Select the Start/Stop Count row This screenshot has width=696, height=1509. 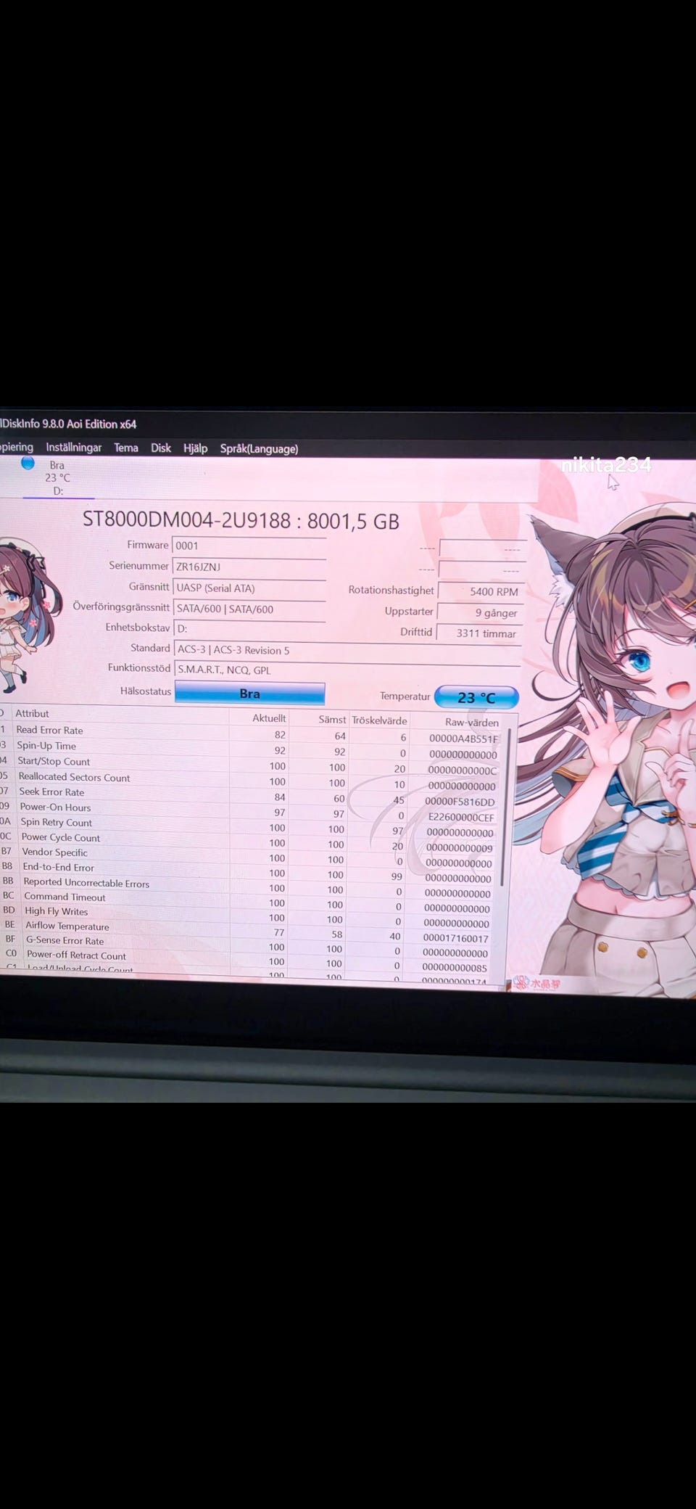pyautogui.click(x=250, y=765)
